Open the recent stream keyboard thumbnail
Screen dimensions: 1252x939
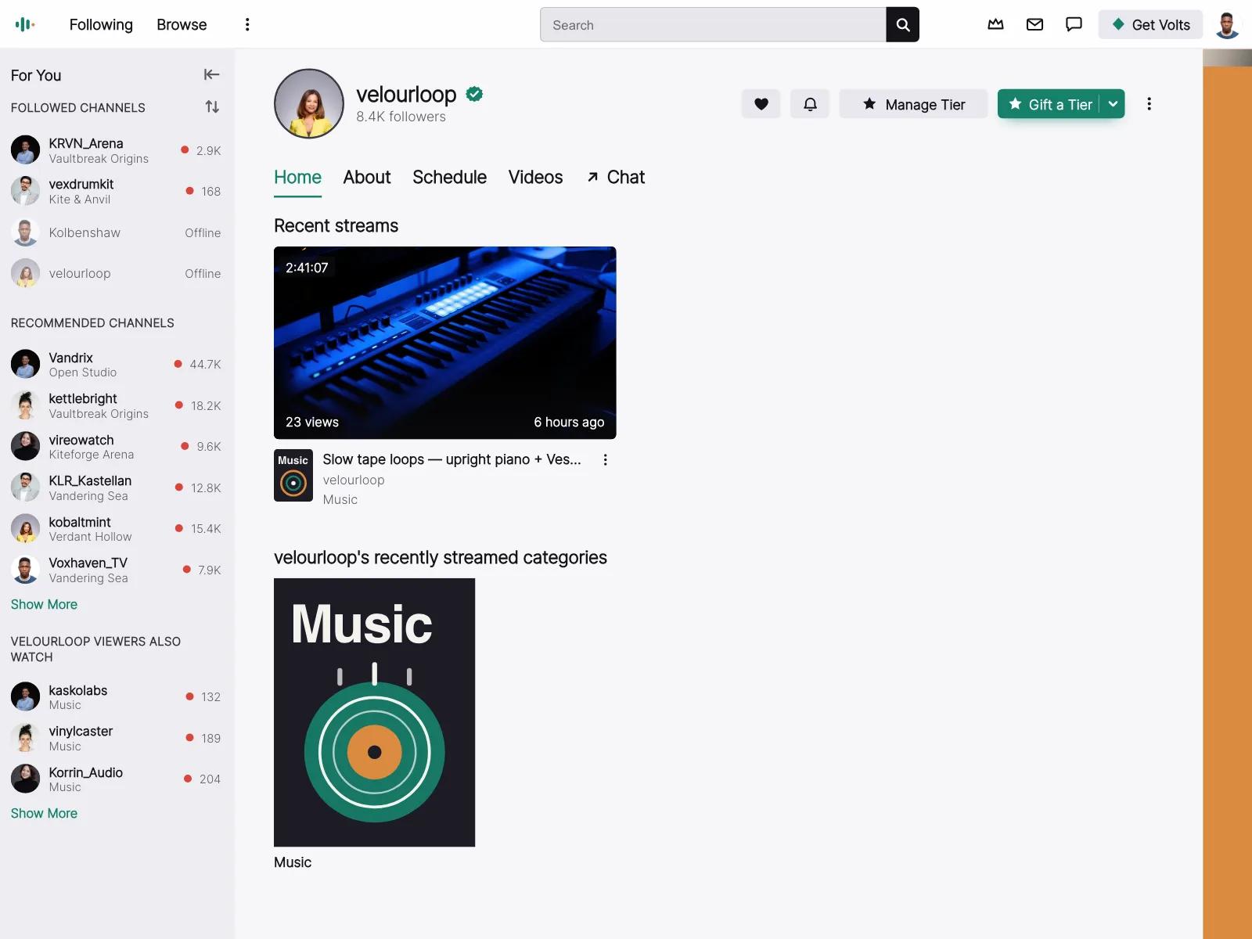pos(445,343)
